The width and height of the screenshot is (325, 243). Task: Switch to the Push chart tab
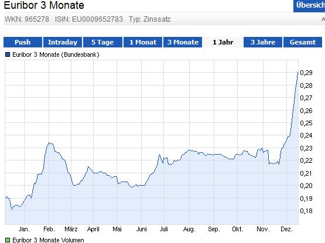[23, 42]
